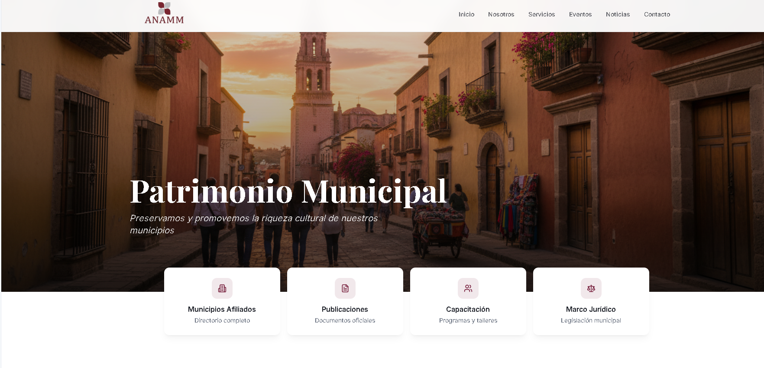Open the Eventos page from the navbar
Viewport: 764px width, 368px height.
point(580,14)
